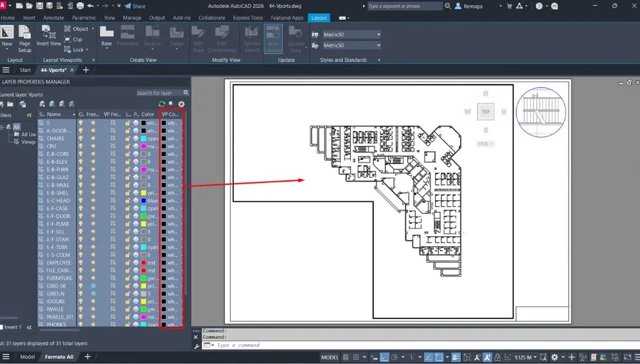Screen dimensions: 640x364
Task: Toggle the On lightbulb for layer CHAIRS
Action: tap(81, 138)
